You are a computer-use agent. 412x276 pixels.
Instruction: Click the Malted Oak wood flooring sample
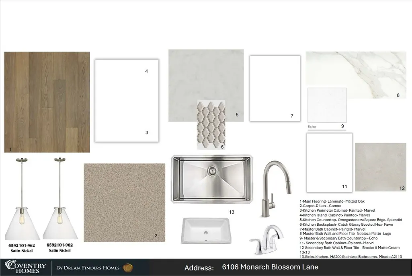point(47,102)
